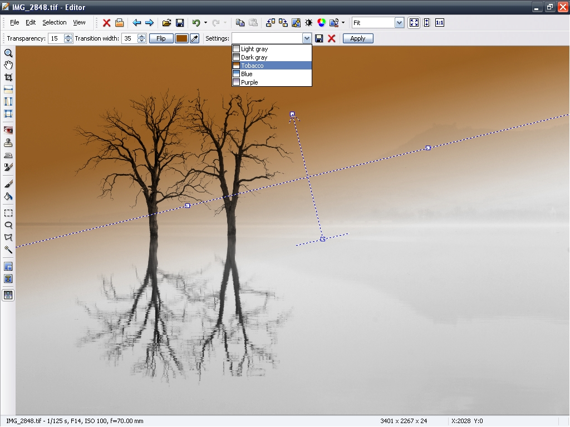This screenshot has height=427, width=570.
Task: Activate the Magic wand selection tool
Action: click(x=8, y=250)
